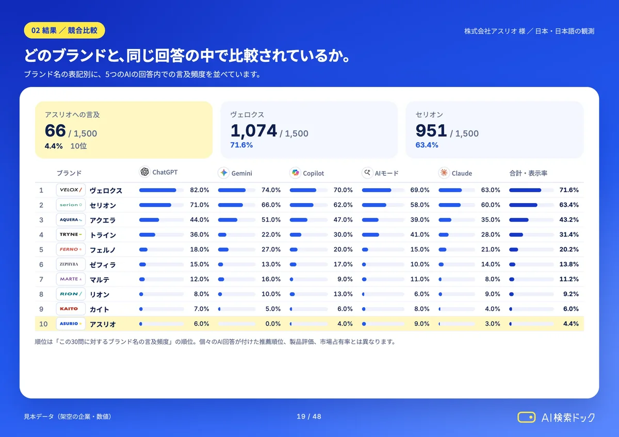Click the VELOX brand logo

71,190
